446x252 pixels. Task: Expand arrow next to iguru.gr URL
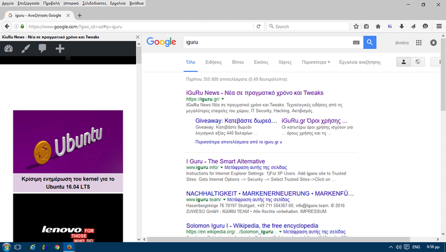[222, 99]
